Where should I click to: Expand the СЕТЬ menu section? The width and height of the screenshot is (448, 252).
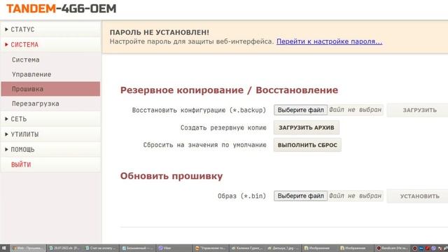pos(50,119)
